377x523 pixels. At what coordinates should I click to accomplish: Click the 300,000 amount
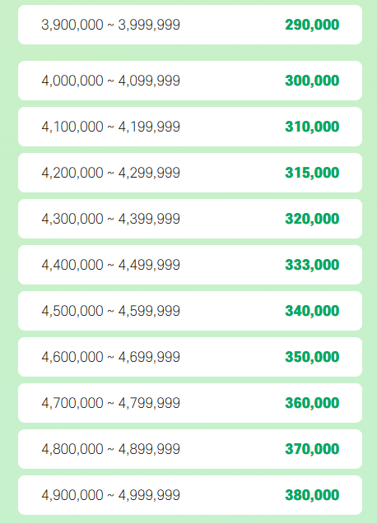pos(312,81)
